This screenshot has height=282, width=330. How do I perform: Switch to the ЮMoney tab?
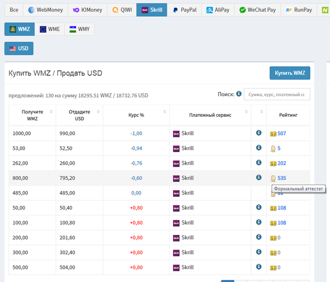(x=87, y=10)
